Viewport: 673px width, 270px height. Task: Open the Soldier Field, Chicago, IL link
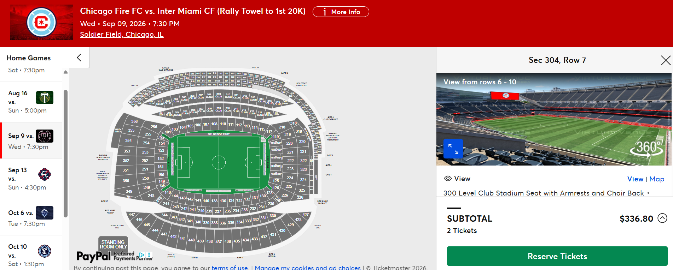click(x=122, y=34)
